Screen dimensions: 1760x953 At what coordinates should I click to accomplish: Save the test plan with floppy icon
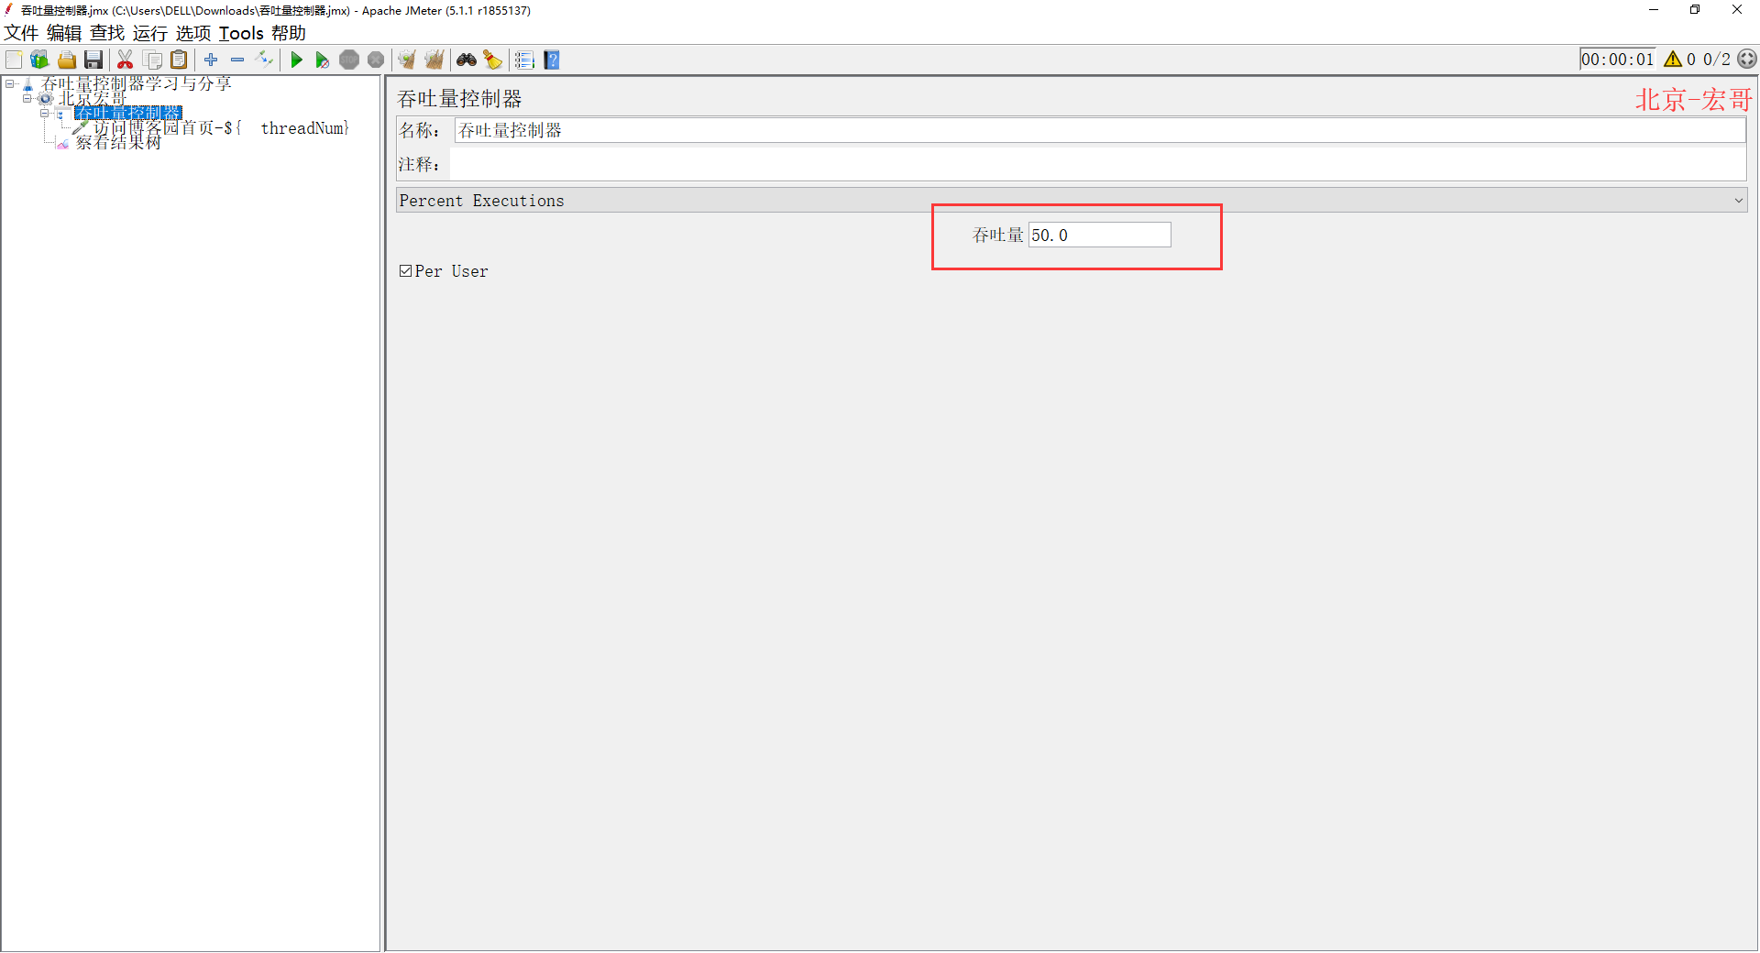(93, 60)
